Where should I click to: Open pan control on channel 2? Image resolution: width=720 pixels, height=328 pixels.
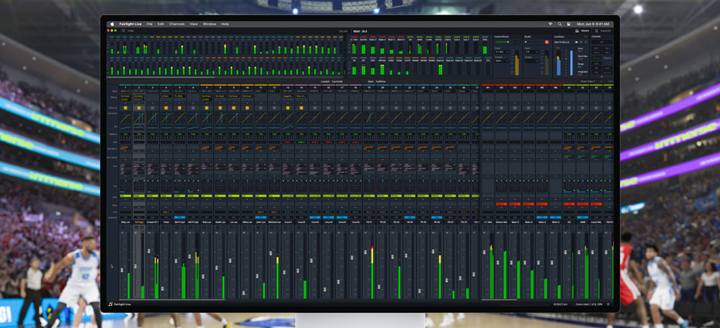138,186
